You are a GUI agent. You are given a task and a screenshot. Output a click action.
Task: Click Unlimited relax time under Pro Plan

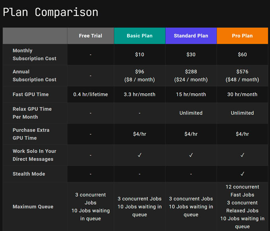click(x=242, y=113)
